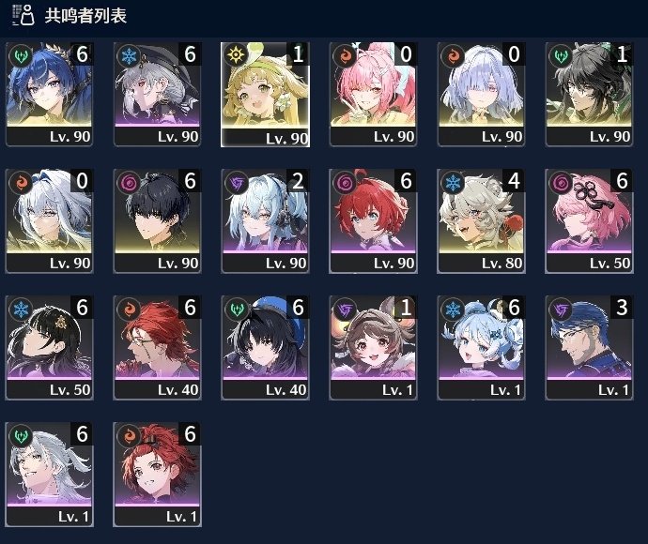Click the fire icon on red-haired Lv. 40 card
Image resolution: width=648 pixels, height=544 pixels.
pos(129,309)
